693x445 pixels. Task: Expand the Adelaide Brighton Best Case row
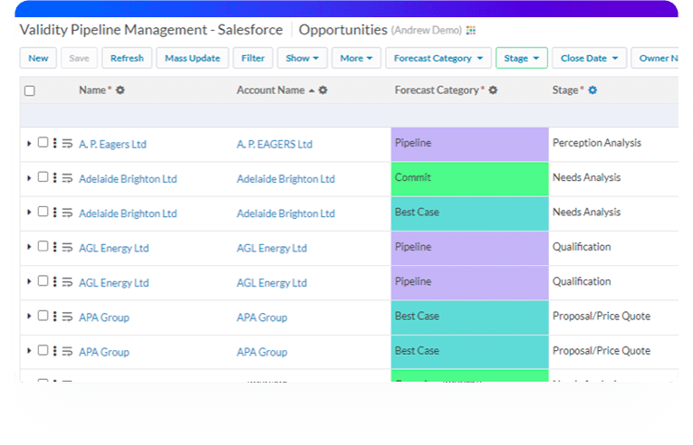(29, 213)
